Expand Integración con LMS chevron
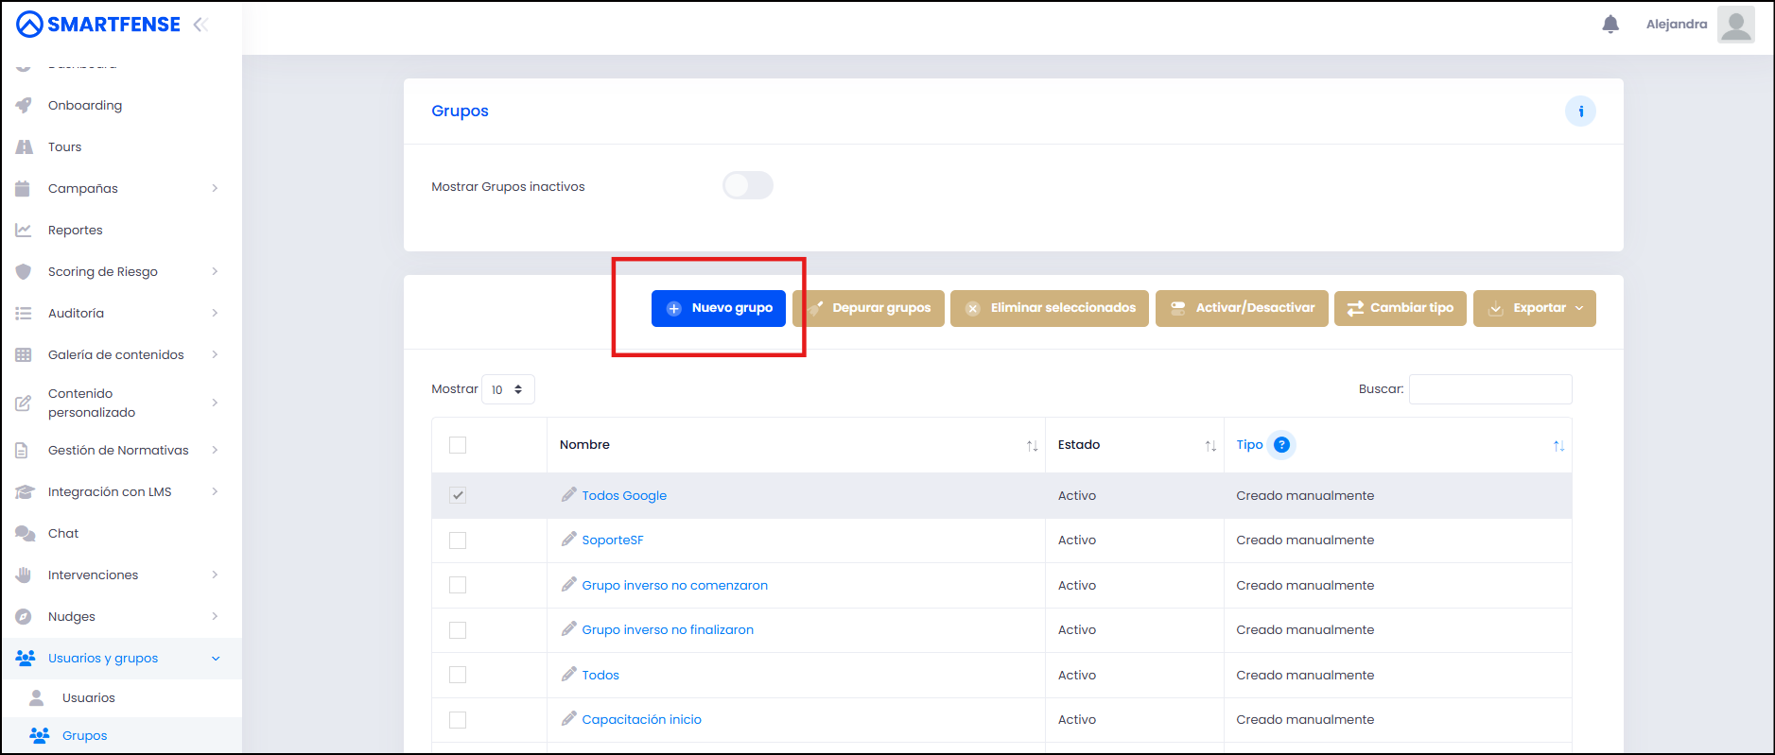The height and width of the screenshot is (755, 1775). click(215, 491)
